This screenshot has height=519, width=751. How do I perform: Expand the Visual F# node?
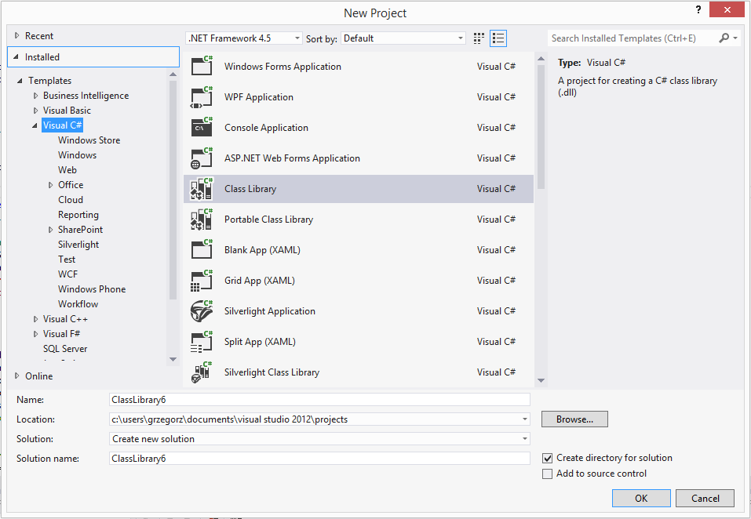coord(35,334)
